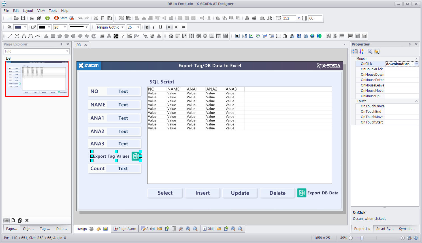Click the Cut scissors icon

(x=96, y=18)
